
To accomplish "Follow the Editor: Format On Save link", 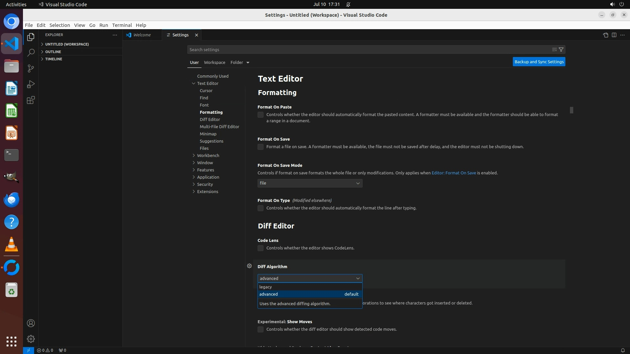I will (x=453, y=173).
